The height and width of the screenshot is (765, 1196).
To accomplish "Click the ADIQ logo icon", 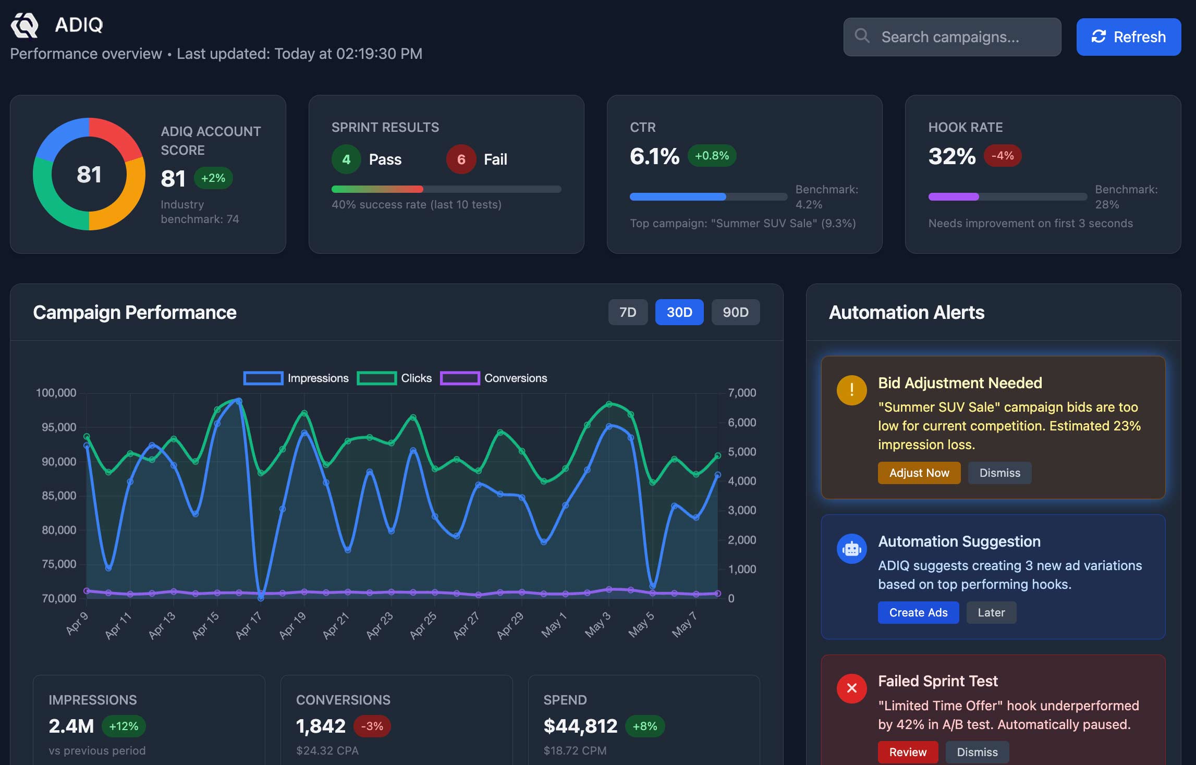I will (x=25, y=24).
